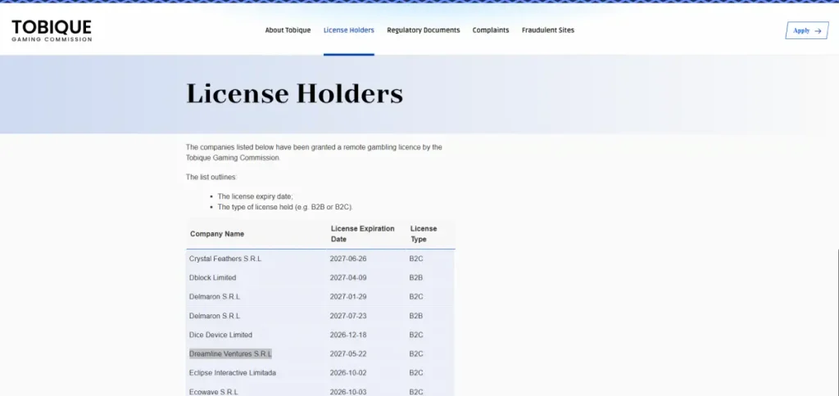Click the B2C license type for Crystal Feathers
This screenshot has height=396, width=839.
click(416, 259)
